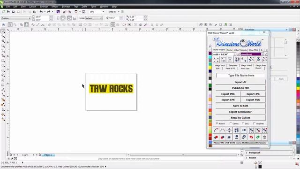Switch to the Fonts tab

229,50
